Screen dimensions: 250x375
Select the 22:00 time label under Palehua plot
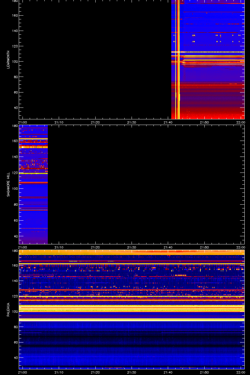tap(241, 372)
